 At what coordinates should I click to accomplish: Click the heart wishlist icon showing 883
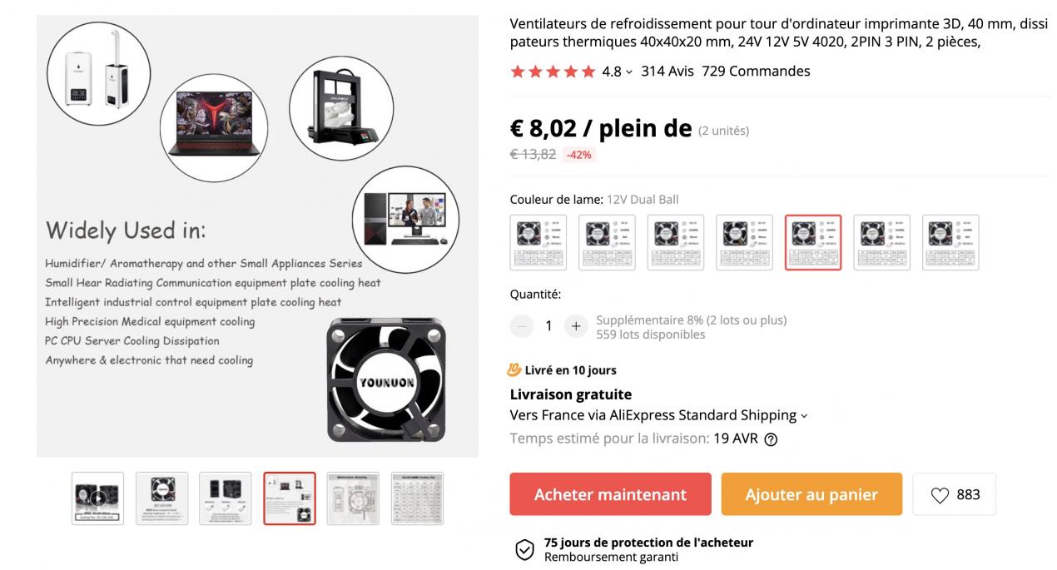coord(940,495)
